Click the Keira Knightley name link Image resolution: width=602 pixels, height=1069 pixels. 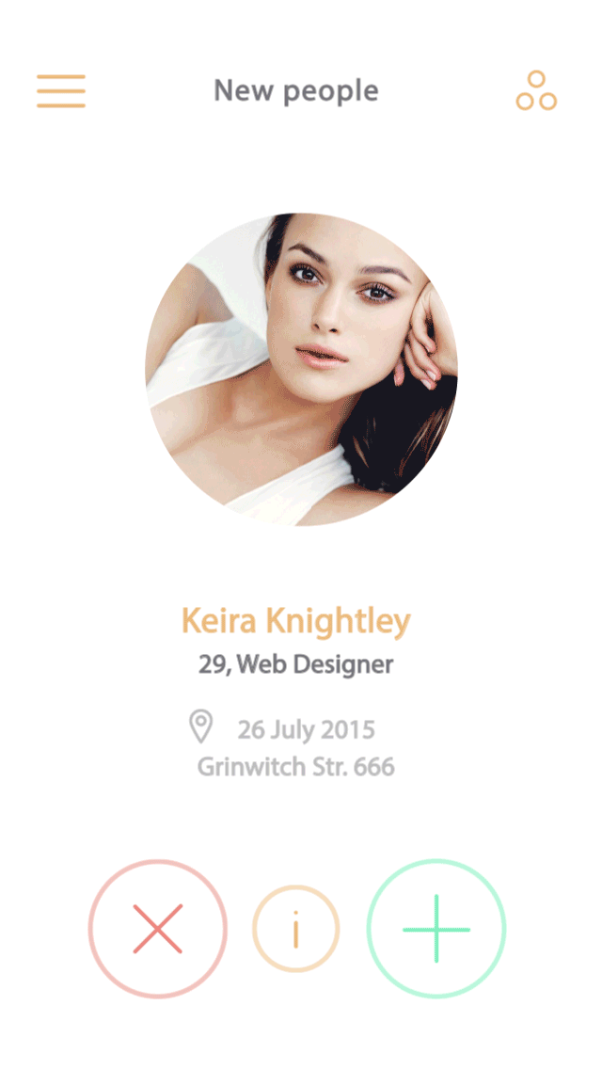296,622
